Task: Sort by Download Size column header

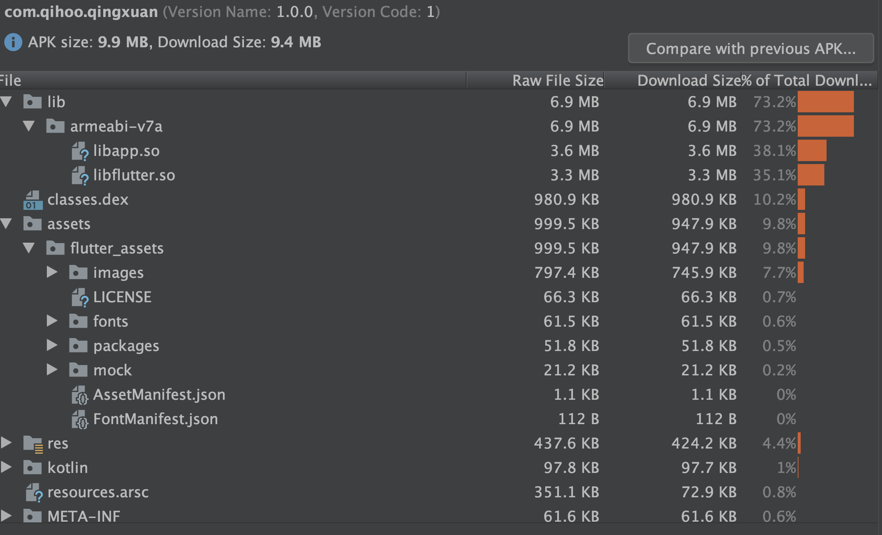Action: (673, 80)
